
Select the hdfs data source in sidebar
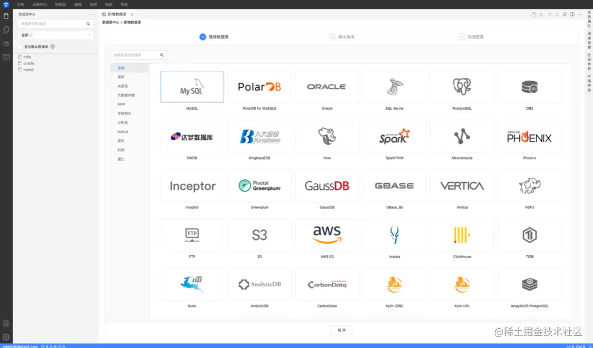pos(27,57)
